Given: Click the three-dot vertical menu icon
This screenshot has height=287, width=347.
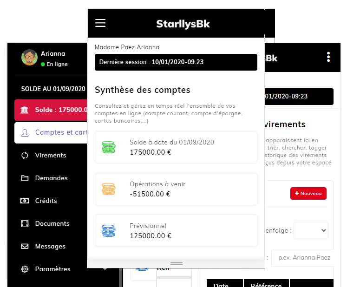Looking at the screenshot, I should (x=328, y=57).
